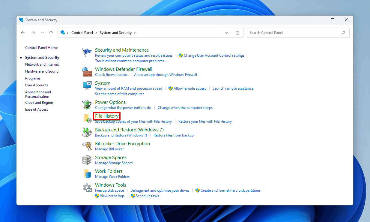This screenshot has height=222, width=370.
Task: Click View amount of RAM and processor speed
Action: [129, 88]
